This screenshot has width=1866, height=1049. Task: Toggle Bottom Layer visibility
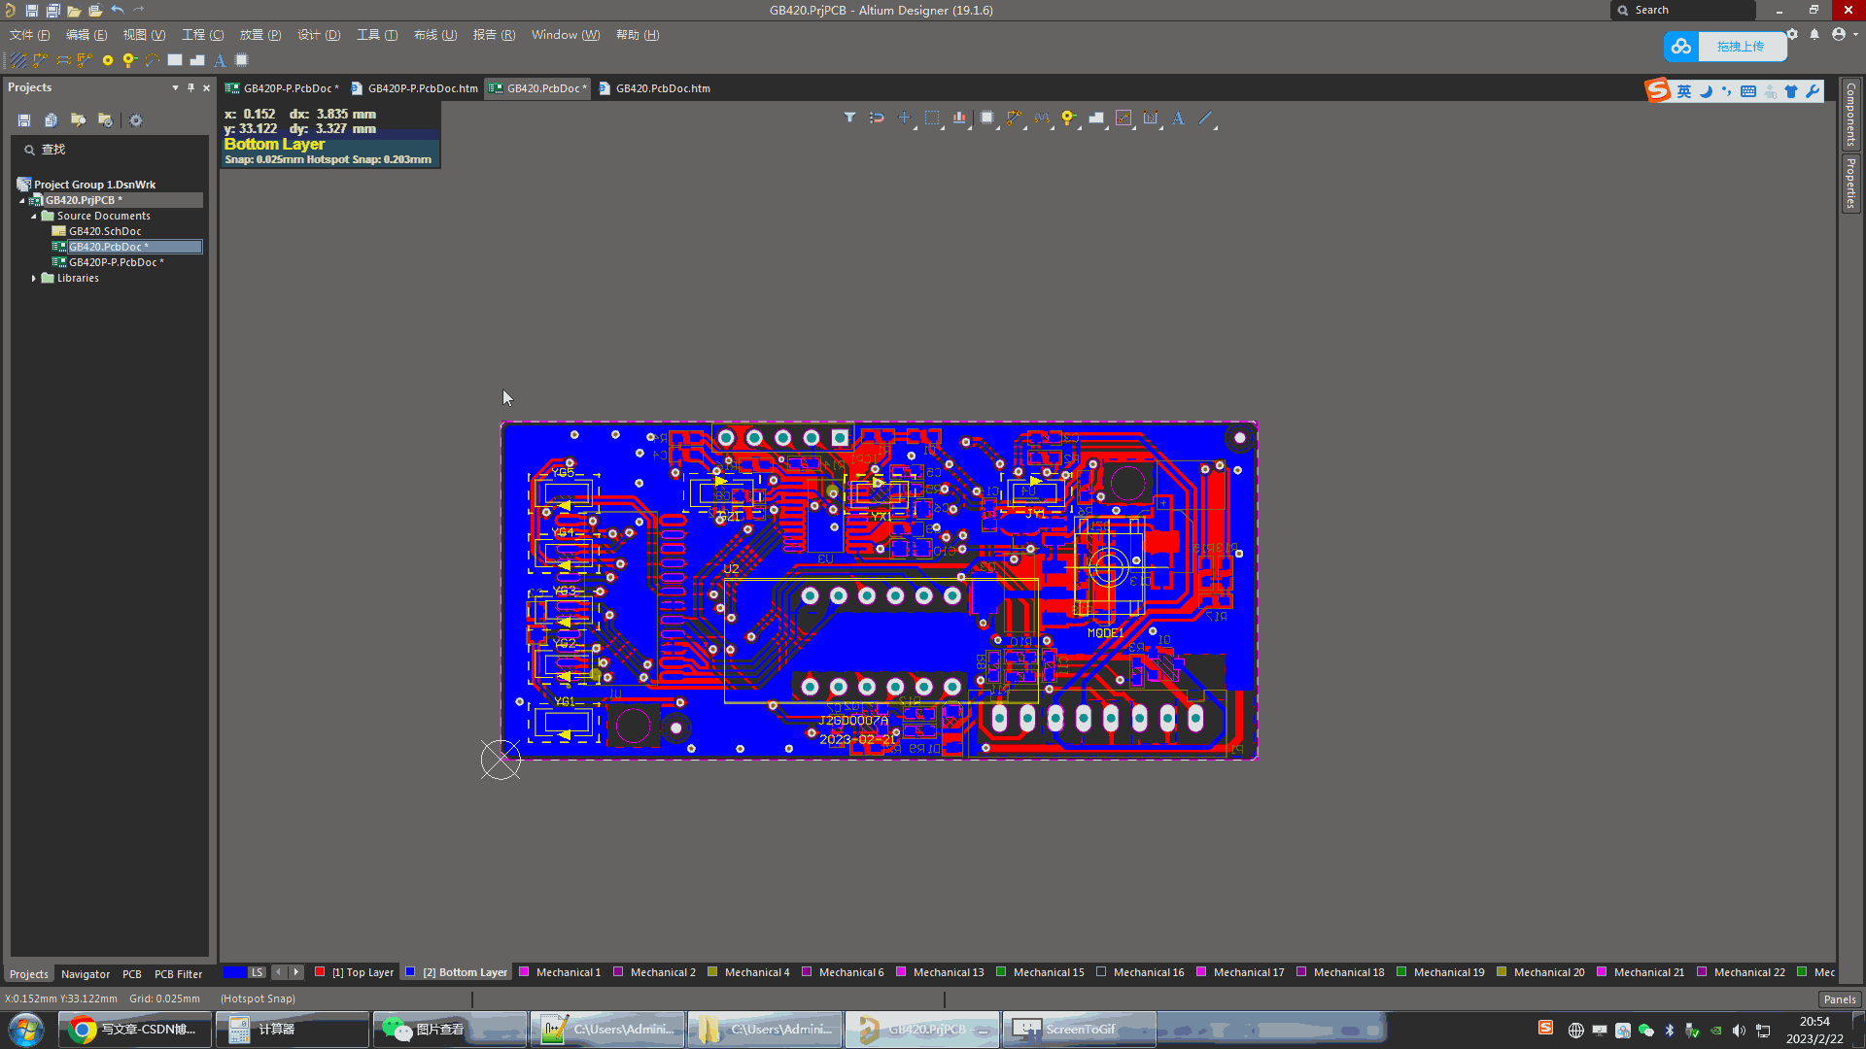tap(415, 972)
